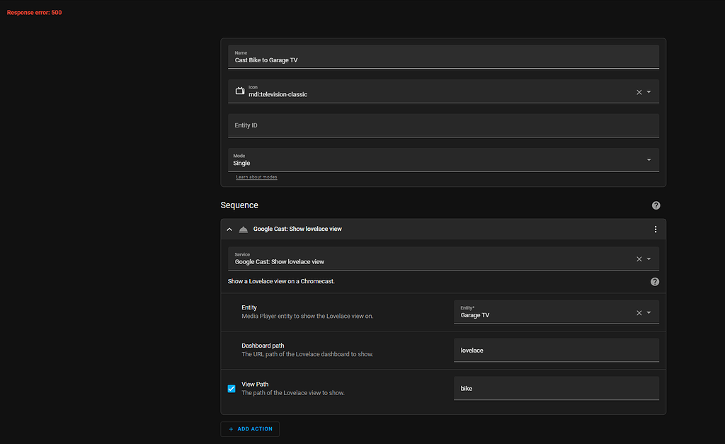Open help for the Sequence section

tap(656, 205)
